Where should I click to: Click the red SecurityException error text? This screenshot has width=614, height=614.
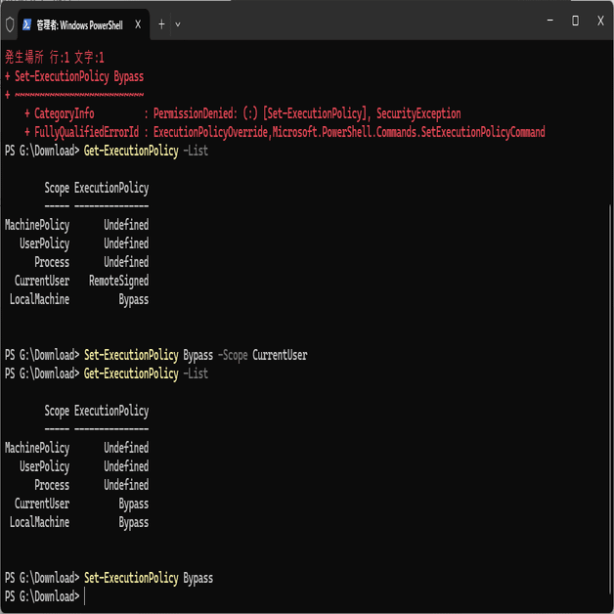click(418, 113)
